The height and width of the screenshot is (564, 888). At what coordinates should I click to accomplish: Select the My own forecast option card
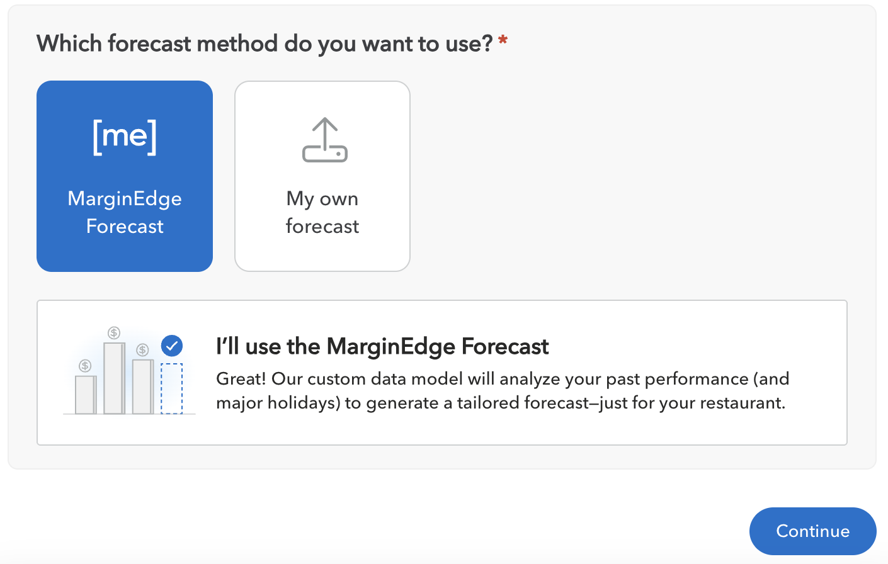click(x=322, y=176)
